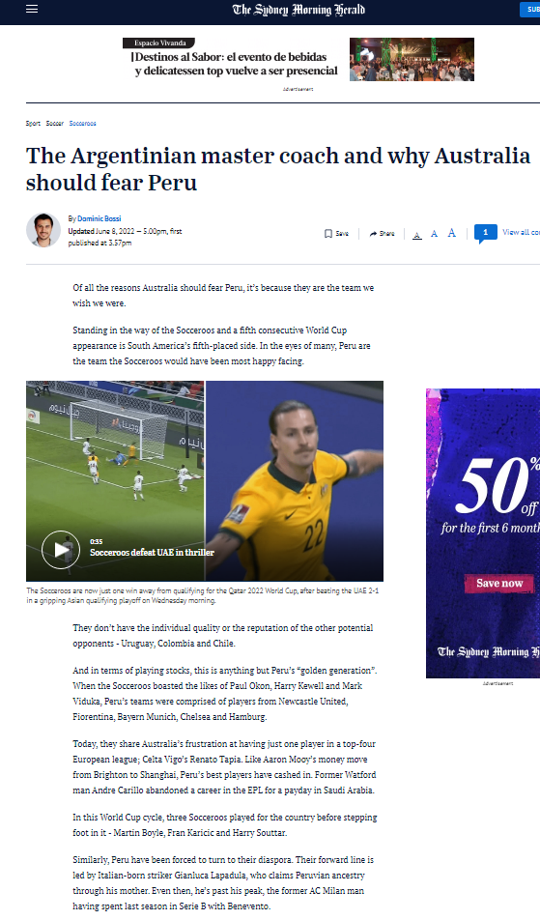The width and height of the screenshot is (540, 920).
Task: Select the medium text size A
Action: pos(435,234)
